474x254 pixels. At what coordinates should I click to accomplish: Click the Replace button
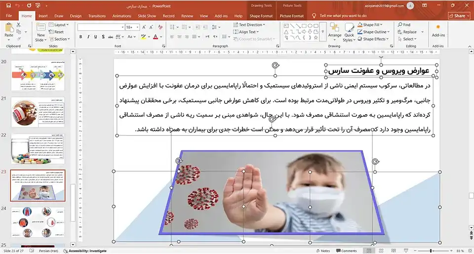pyautogui.click(x=407, y=32)
